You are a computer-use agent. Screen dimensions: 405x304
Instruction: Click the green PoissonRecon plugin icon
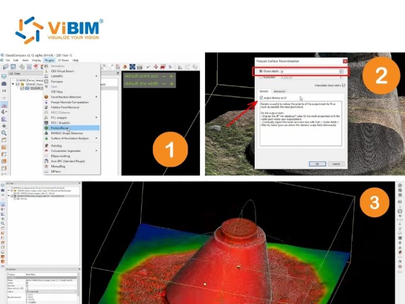coord(46,128)
